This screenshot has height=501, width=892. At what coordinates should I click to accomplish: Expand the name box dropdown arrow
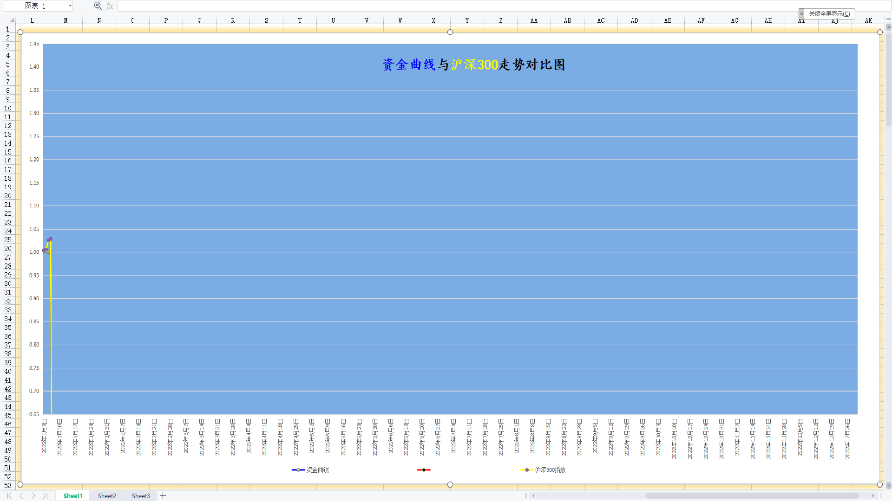tap(70, 6)
